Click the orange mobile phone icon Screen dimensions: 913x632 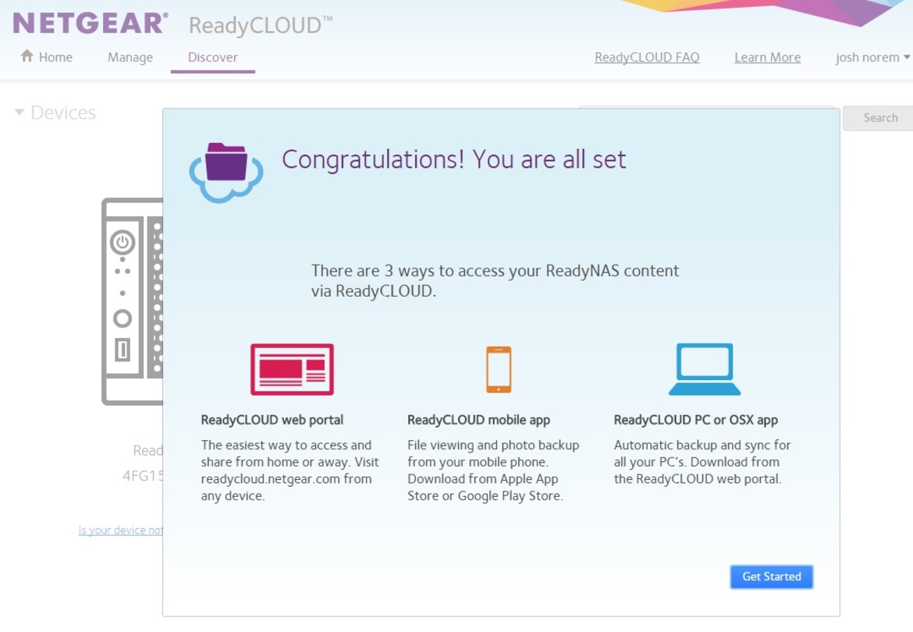click(x=499, y=370)
